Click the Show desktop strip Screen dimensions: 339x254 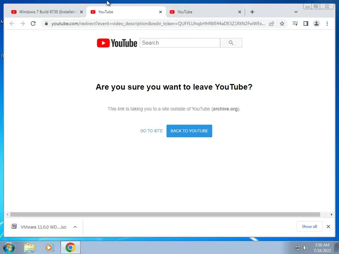point(337,248)
